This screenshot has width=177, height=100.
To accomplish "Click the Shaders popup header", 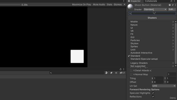I will (152, 18).
